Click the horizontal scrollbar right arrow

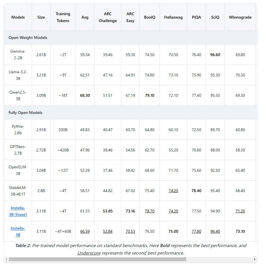click(x=255, y=259)
